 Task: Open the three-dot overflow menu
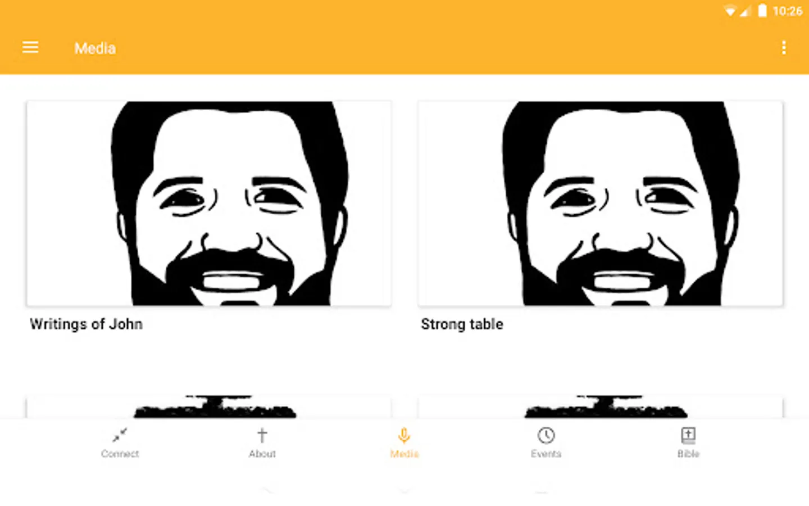[784, 48]
